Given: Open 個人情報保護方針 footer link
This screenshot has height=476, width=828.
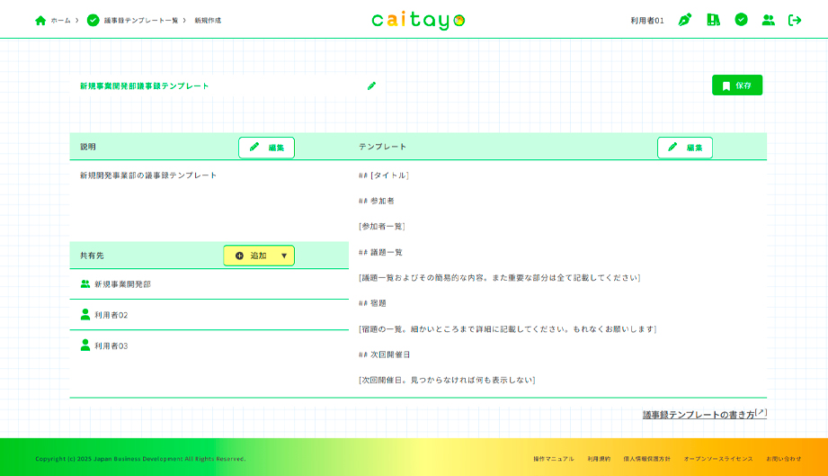Looking at the screenshot, I should 647,459.
